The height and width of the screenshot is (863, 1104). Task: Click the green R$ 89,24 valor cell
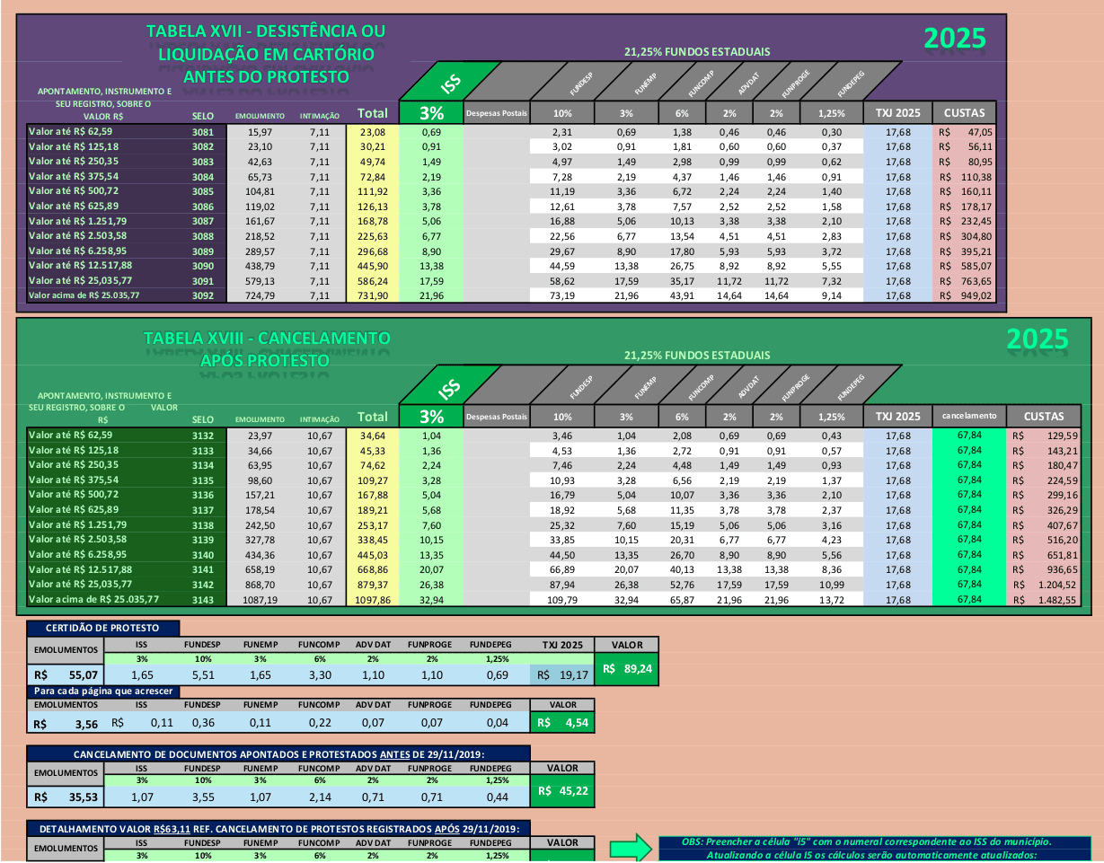point(627,669)
